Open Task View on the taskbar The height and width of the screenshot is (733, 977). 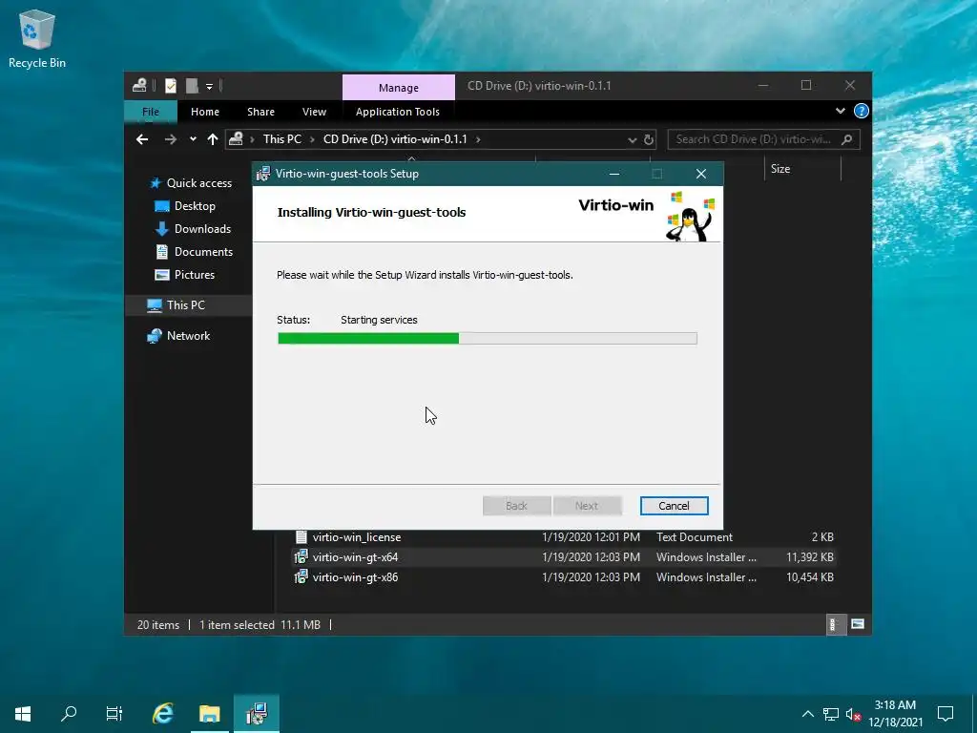tap(114, 714)
